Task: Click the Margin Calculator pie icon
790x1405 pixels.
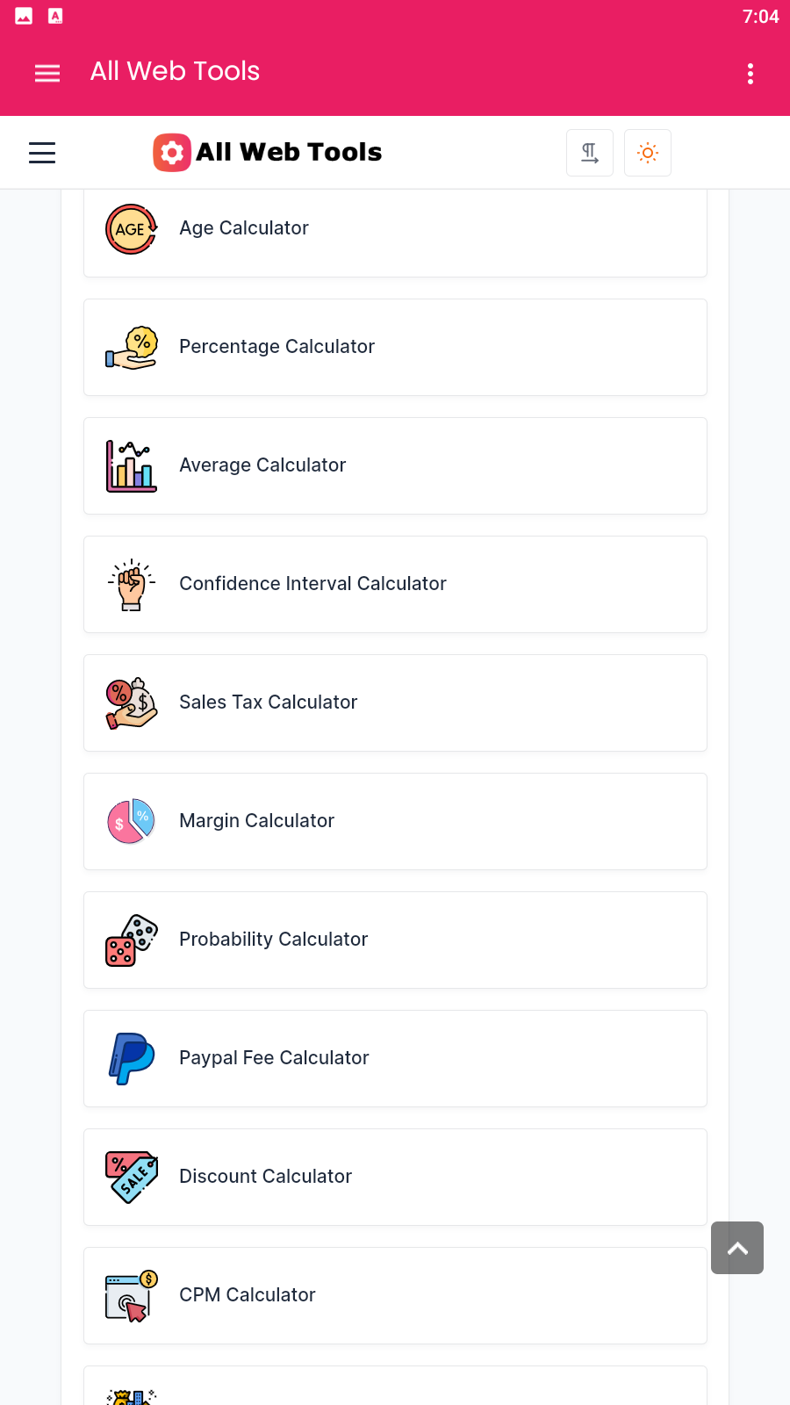Action: coord(131,822)
